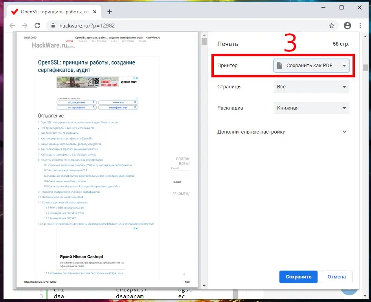Click the page scrollbar down arrow

tap(365, 296)
